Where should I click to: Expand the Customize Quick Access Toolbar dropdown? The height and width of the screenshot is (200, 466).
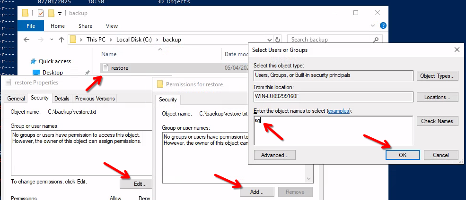(60, 14)
